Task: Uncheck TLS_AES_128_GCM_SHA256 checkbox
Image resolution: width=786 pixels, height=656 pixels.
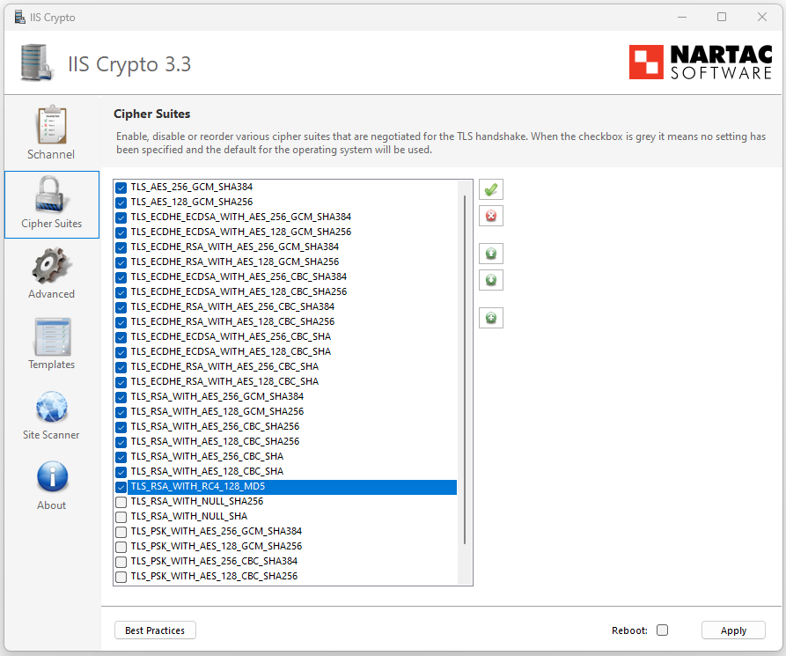Action: tap(121, 203)
